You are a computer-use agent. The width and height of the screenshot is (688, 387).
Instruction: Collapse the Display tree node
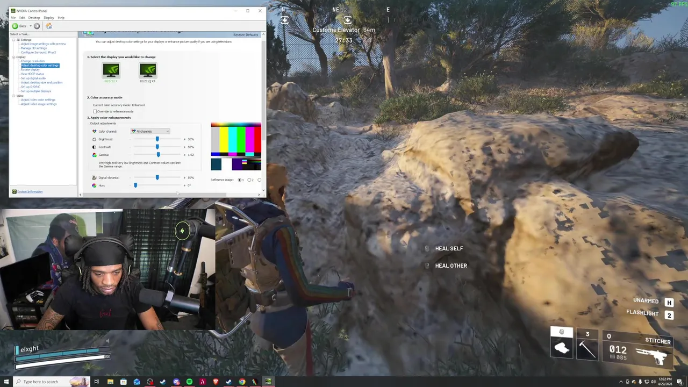click(14, 57)
